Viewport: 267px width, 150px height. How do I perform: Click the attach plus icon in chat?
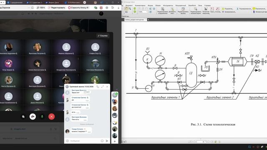pos(68,141)
